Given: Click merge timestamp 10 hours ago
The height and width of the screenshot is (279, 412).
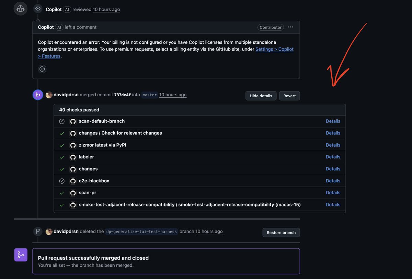Looking at the screenshot, I should 173,95.
